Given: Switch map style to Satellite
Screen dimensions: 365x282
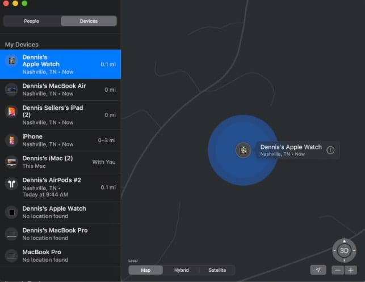Looking at the screenshot, I should tap(217, 270).
